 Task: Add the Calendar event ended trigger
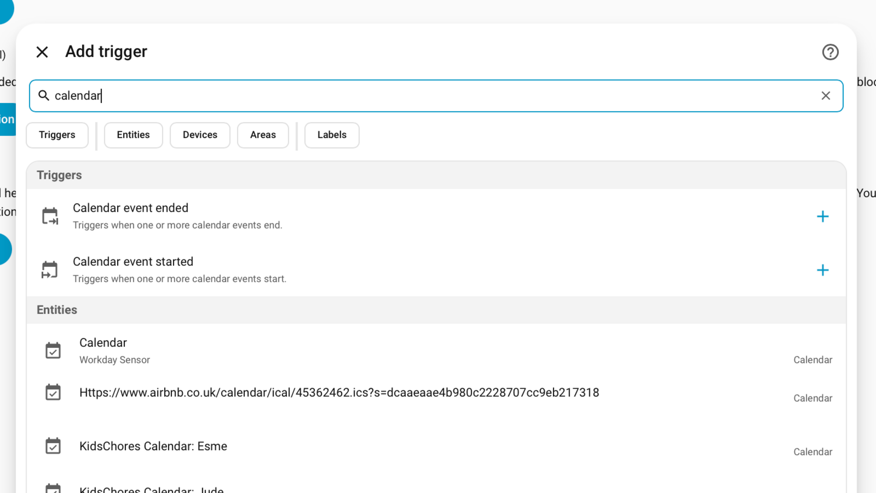coord(823,216)
